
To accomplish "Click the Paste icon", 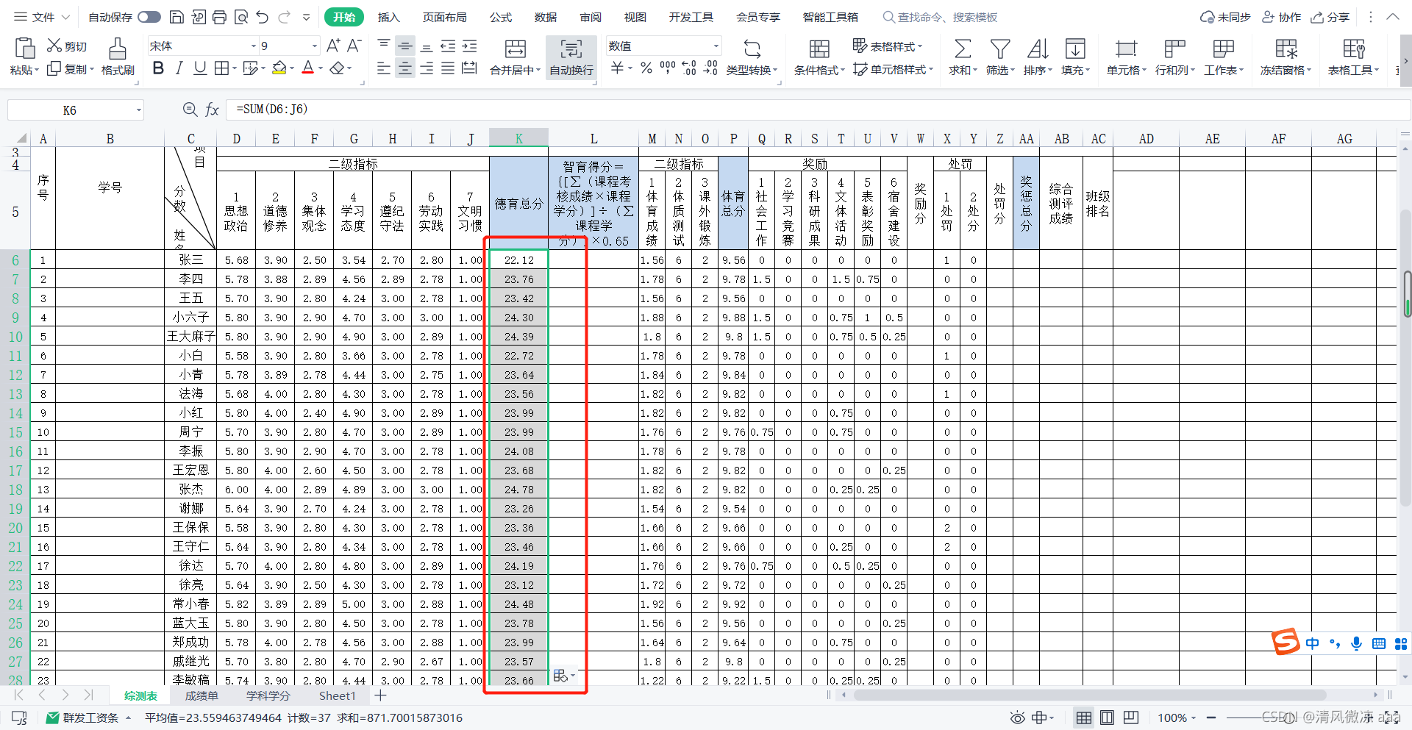I will point(24,49).
